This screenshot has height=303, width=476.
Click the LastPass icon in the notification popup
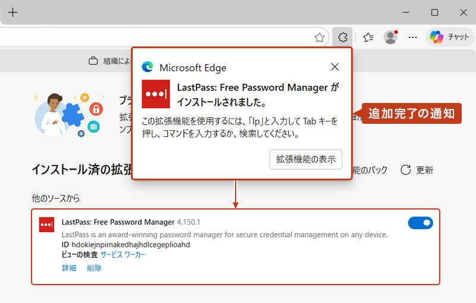pyautogui.click(x=156, y=94)
